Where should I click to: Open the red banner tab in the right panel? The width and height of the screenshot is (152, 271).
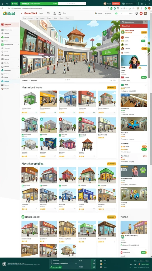click(134, 26)
